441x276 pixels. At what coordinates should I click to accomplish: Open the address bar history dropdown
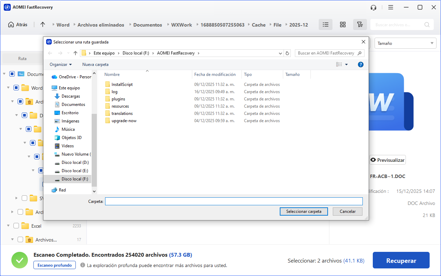click(280, 53)
